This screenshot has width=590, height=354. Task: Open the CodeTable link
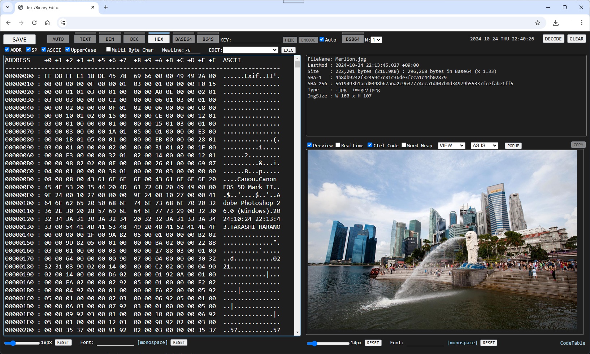(573, 343)
